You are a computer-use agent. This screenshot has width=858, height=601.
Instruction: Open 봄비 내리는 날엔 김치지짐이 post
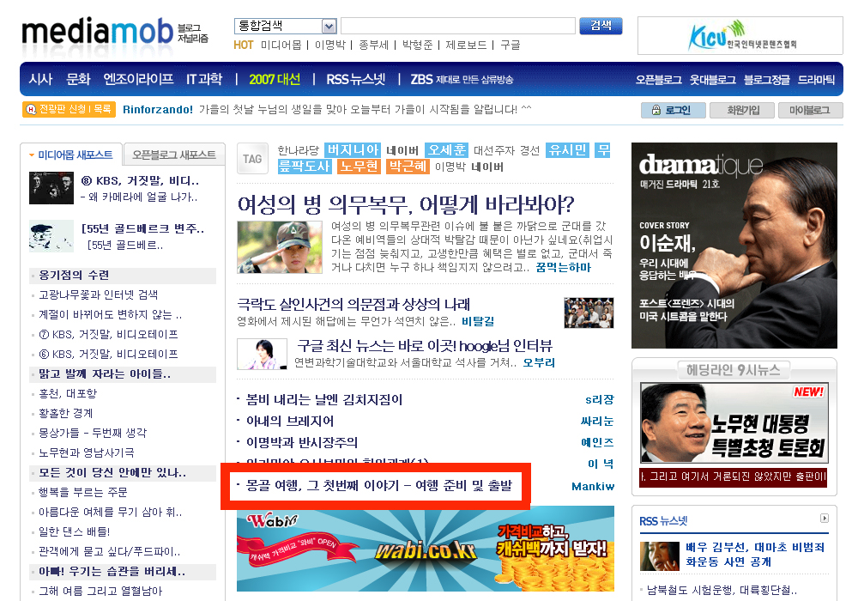tap(324, 399)
